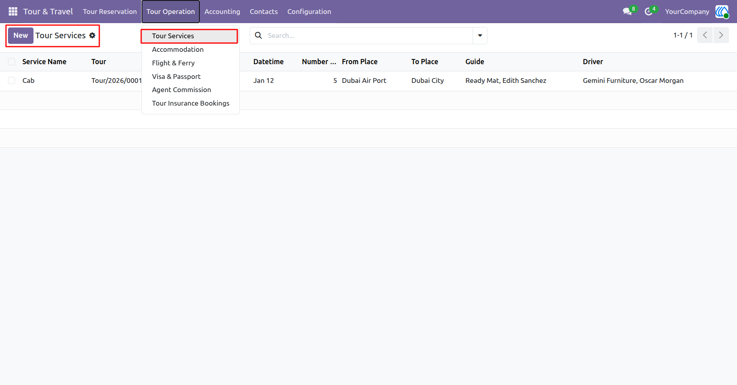This screenshot has height=385, width=737.
Task: Sort by Tour column header
Action: (99, 62)
